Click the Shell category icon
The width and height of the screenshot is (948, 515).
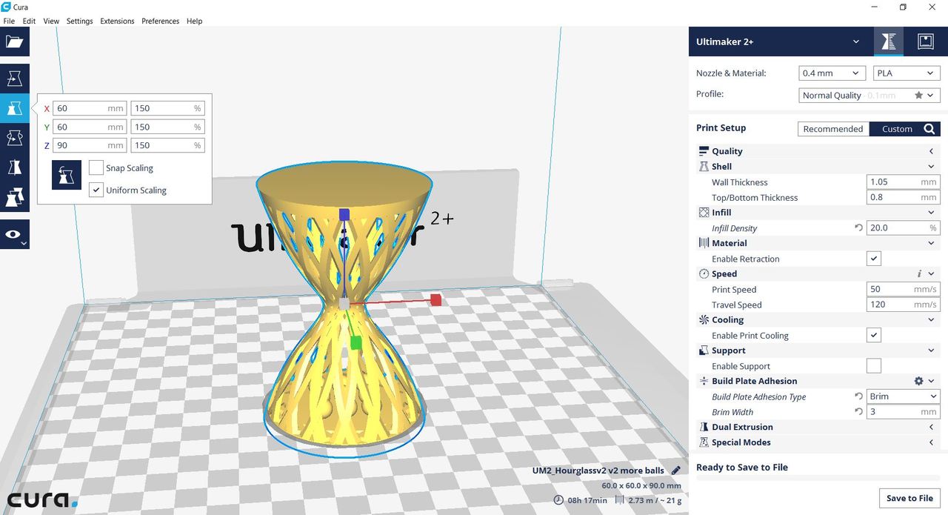tap(704, 167)
